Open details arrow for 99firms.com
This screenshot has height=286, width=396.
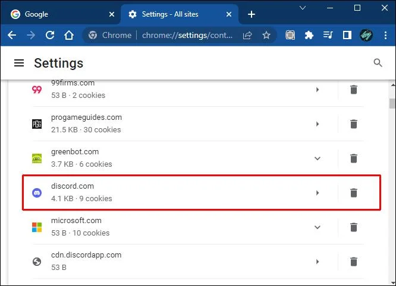tap(318, 90)
